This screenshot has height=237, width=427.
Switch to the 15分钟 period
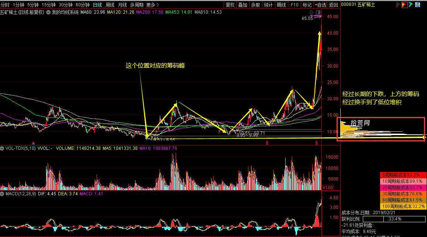[x=49, y=5]
